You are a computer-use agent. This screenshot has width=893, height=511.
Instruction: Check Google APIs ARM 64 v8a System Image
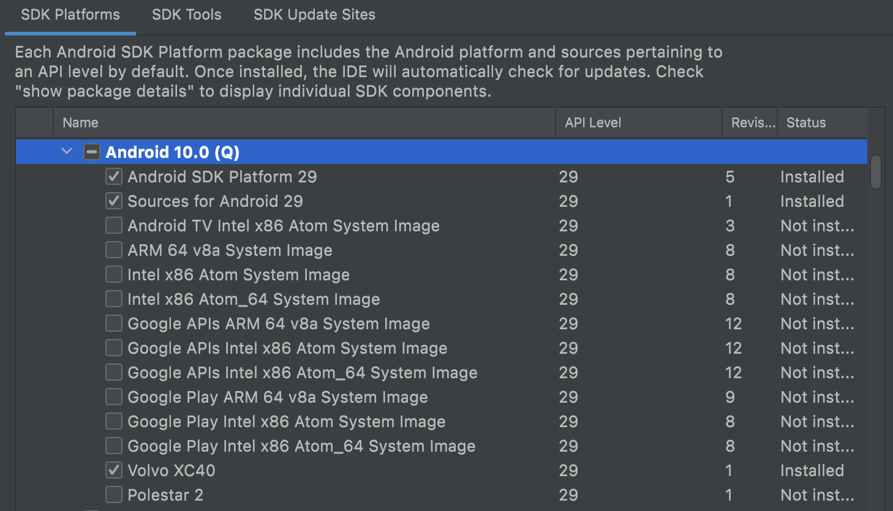114,324
